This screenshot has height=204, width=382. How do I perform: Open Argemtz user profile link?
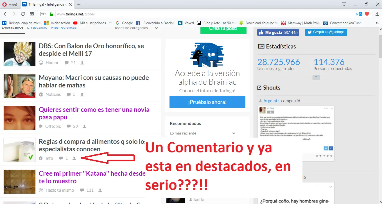(271, 101)
